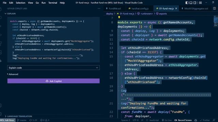Click the editor minimap
Viewport: 218px width, 122px height.
216,21
